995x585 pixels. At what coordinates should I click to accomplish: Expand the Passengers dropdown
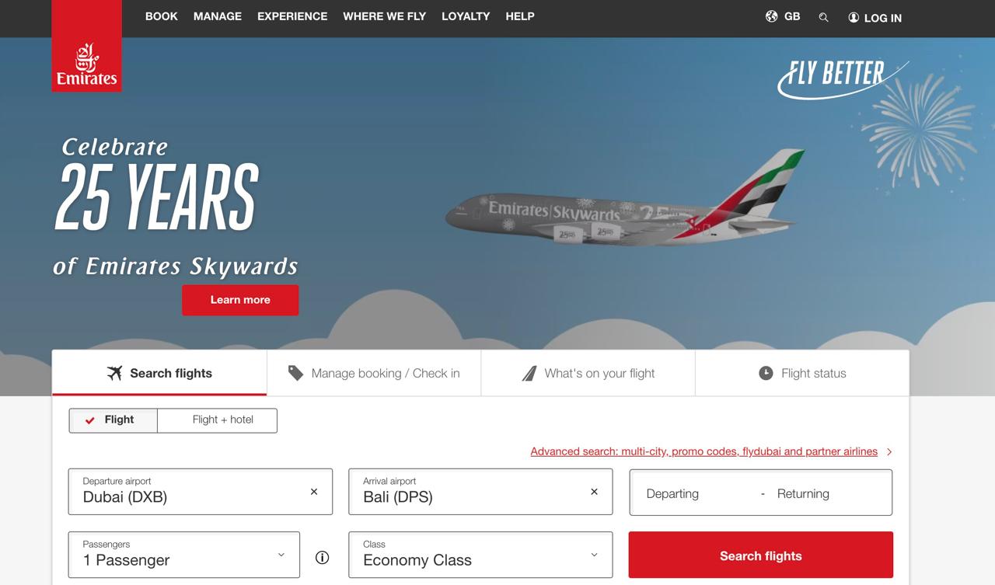(x=184, y=555)
